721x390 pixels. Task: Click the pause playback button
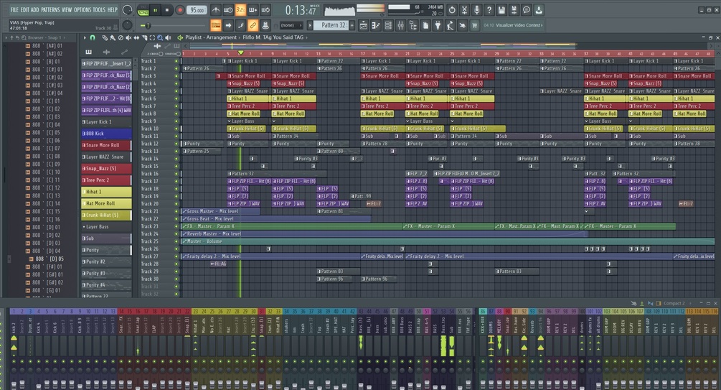click(156, 9)
